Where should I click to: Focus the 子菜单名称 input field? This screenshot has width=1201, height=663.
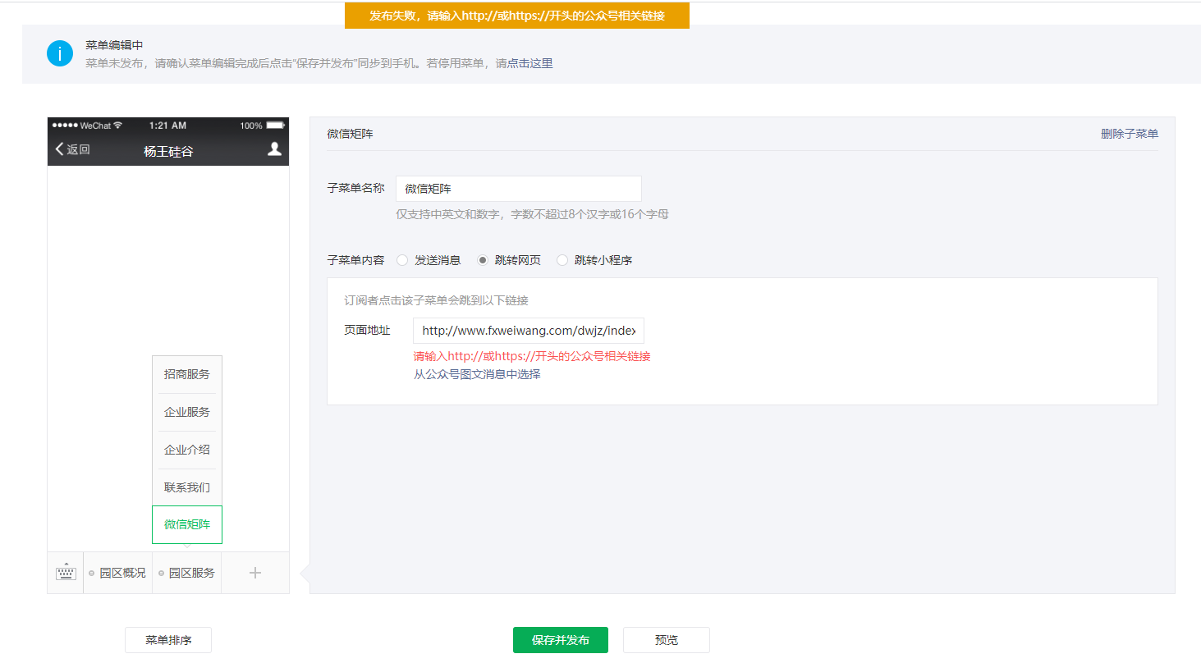pos(519,189)
